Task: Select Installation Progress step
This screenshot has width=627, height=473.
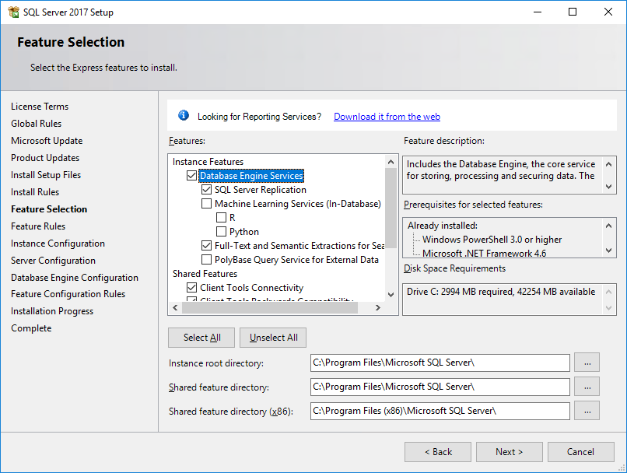Action: (x=52, y=311)
